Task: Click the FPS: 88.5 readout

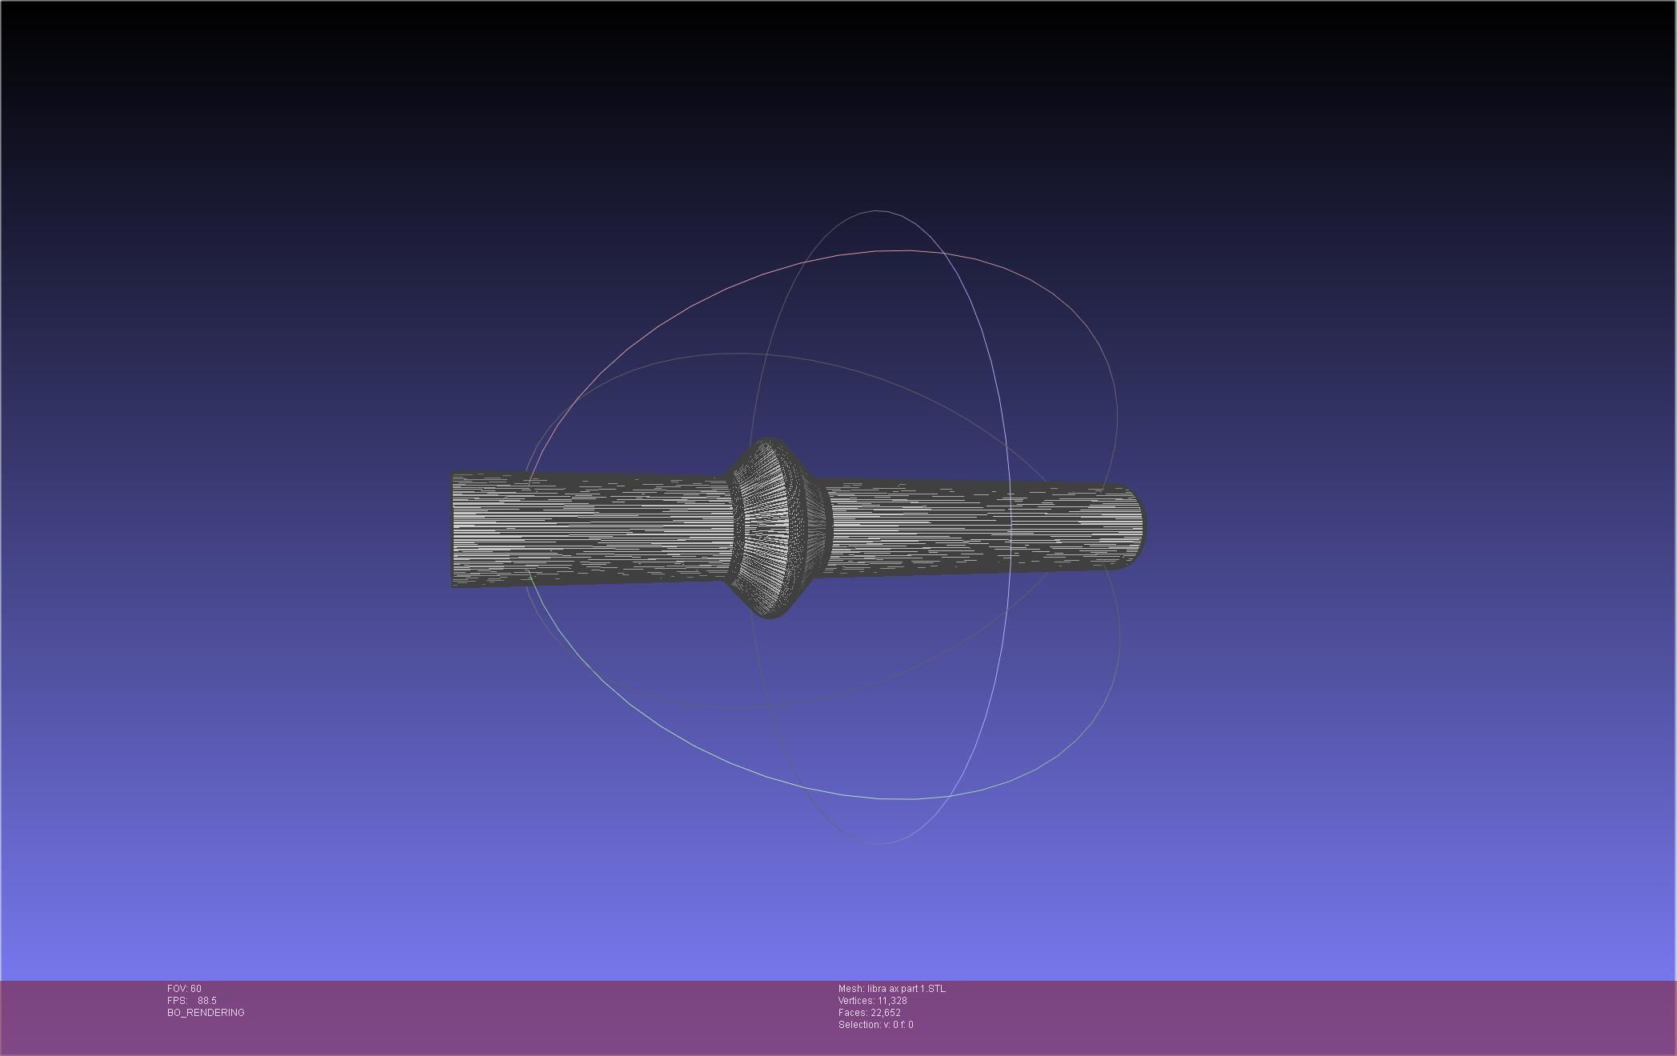Action: click(192, 1001)
